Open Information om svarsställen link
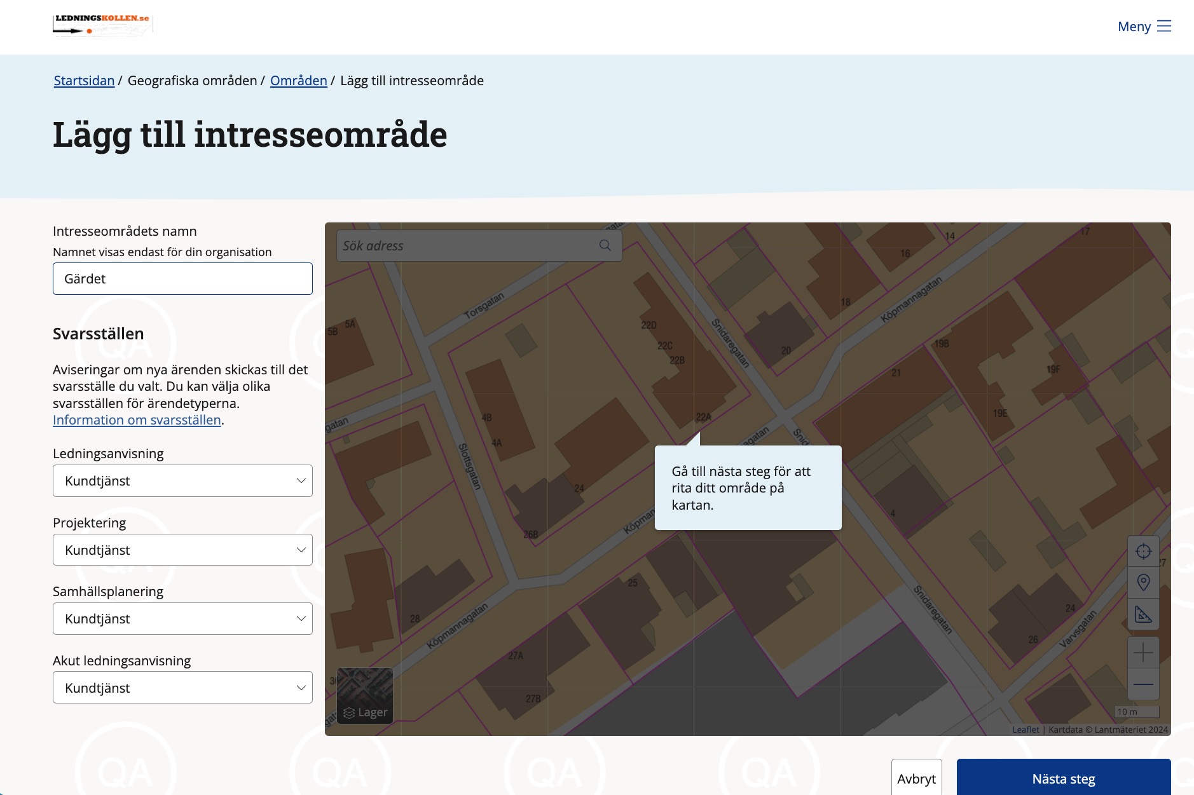1194x795 pixels. click(x=137, y=420)
